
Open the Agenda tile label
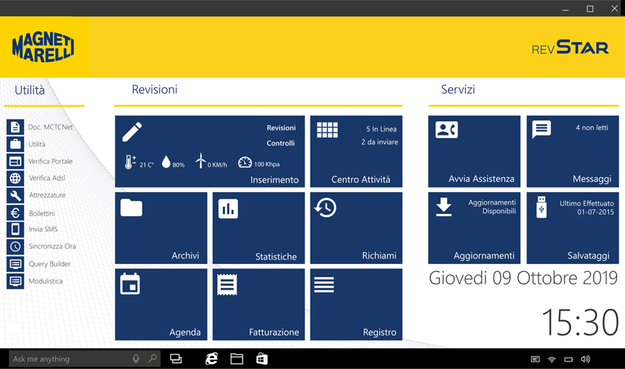(x=185, y=332)
